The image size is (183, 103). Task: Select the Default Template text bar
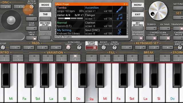point(91,37)
